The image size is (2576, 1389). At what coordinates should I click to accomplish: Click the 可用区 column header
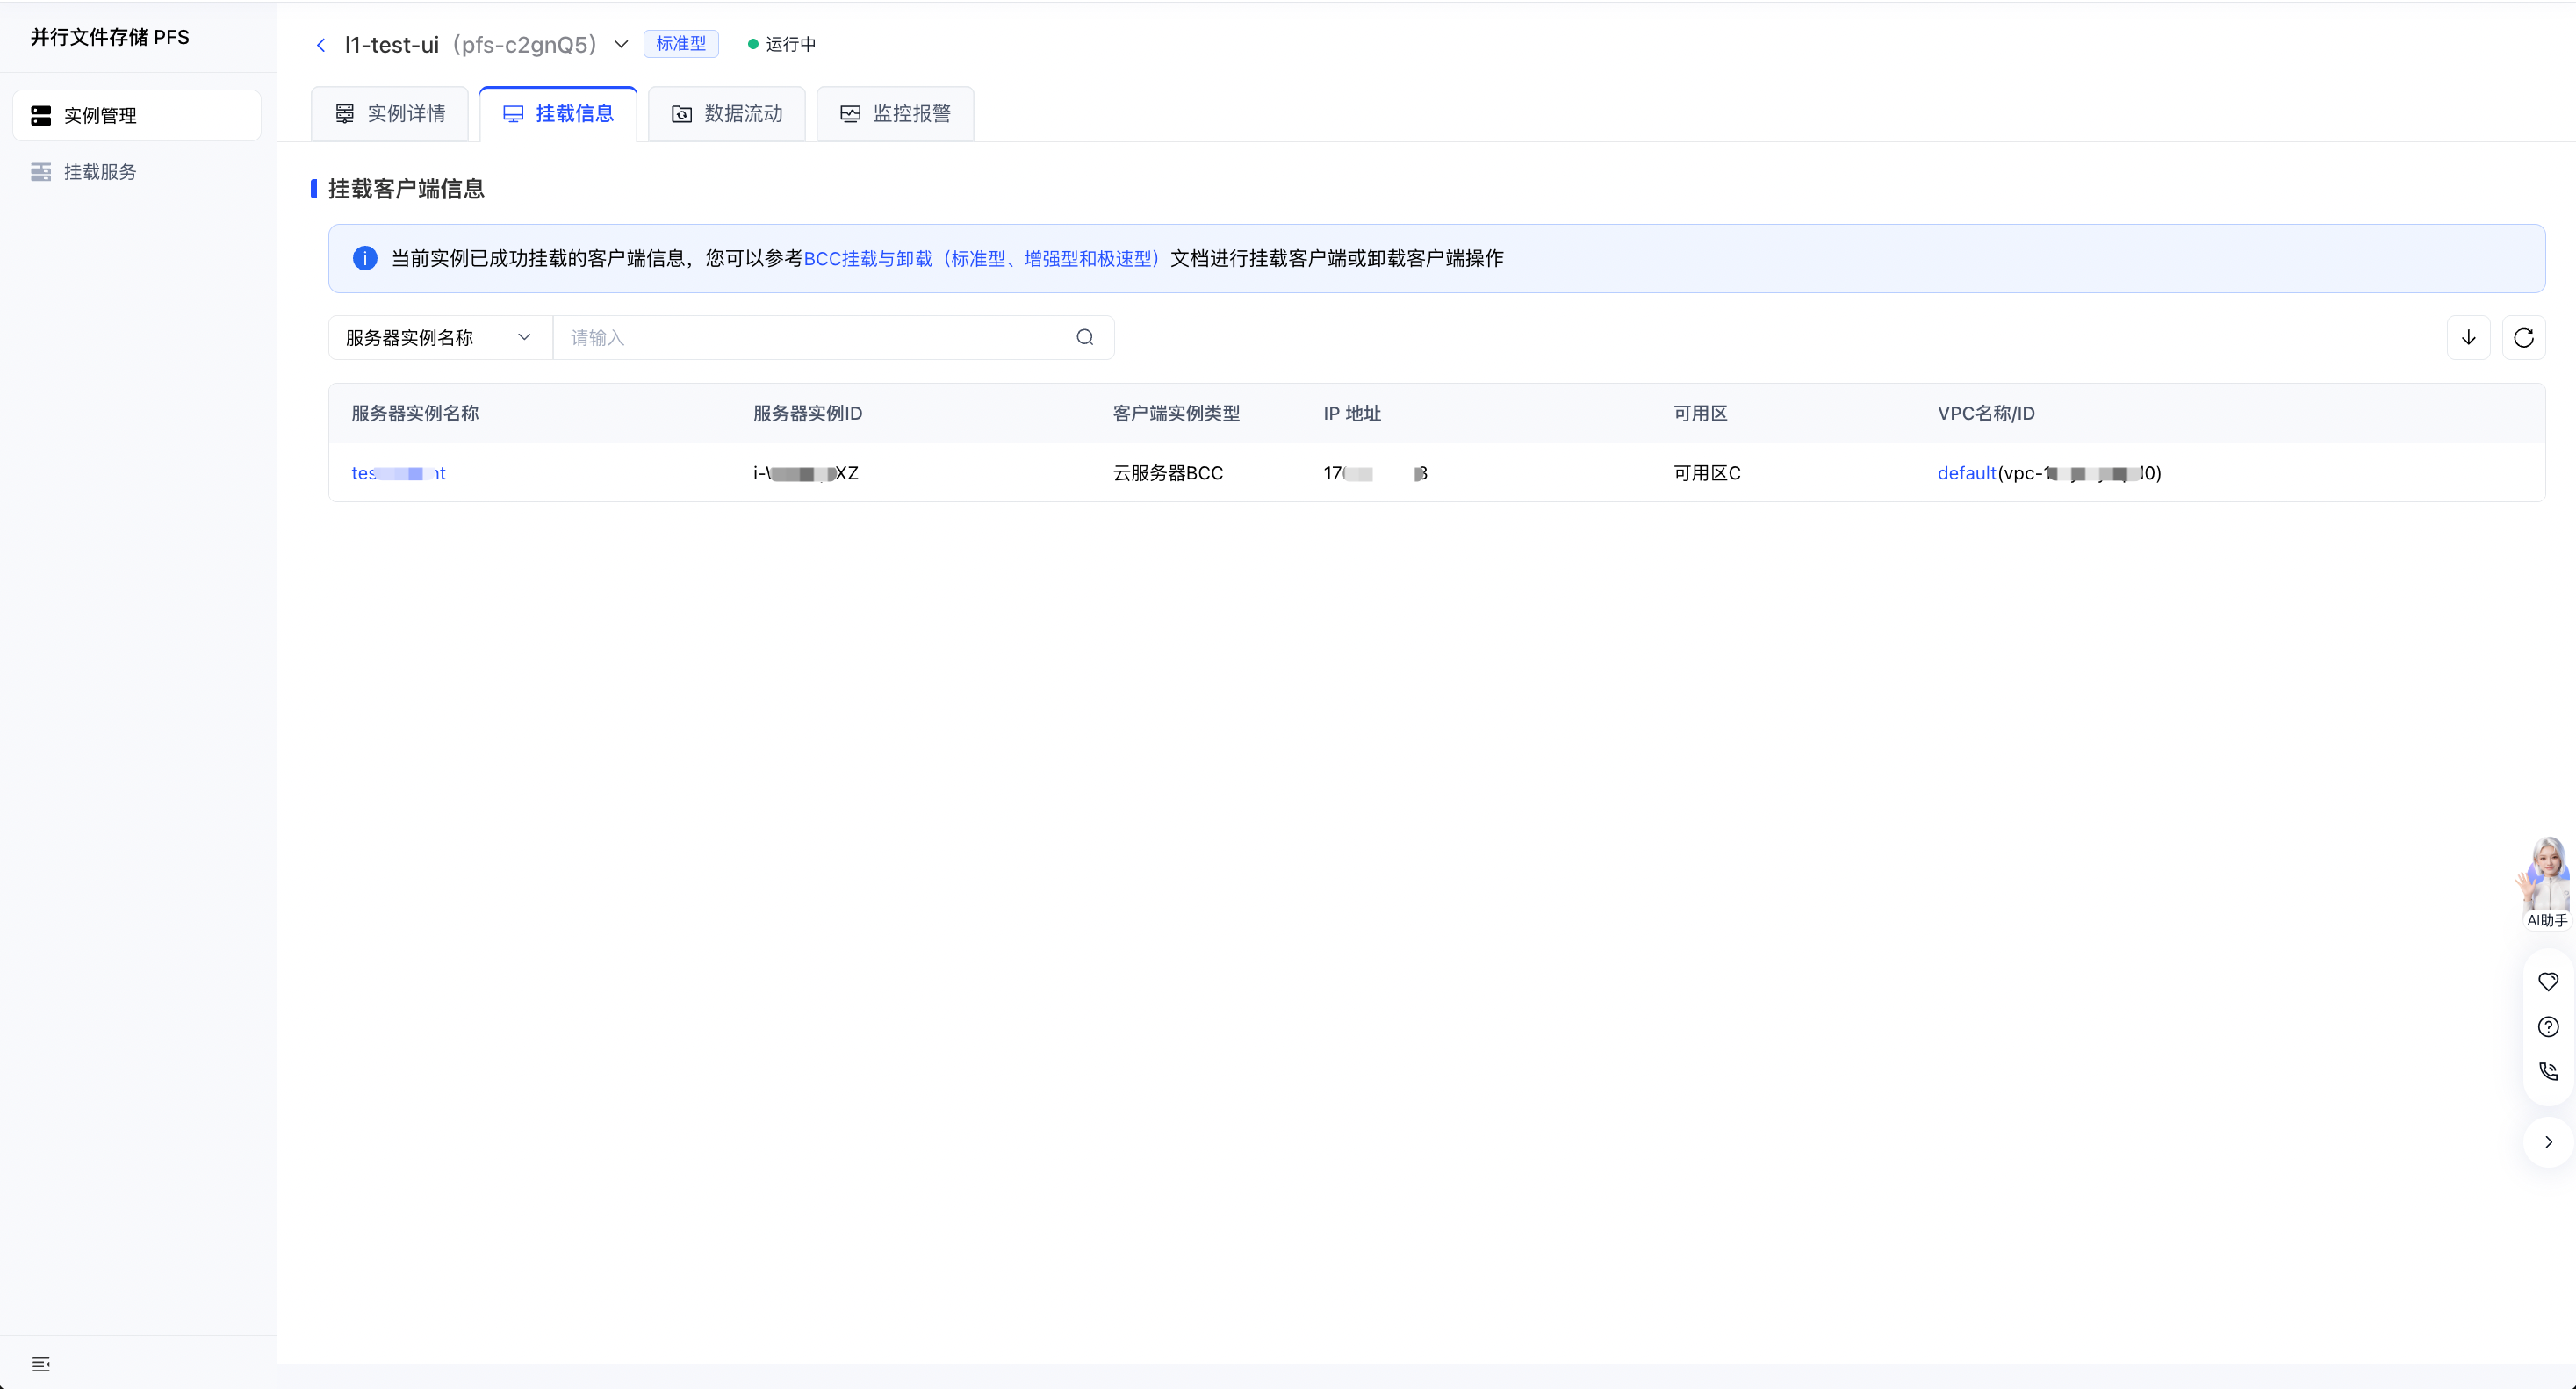(1701, 414)
